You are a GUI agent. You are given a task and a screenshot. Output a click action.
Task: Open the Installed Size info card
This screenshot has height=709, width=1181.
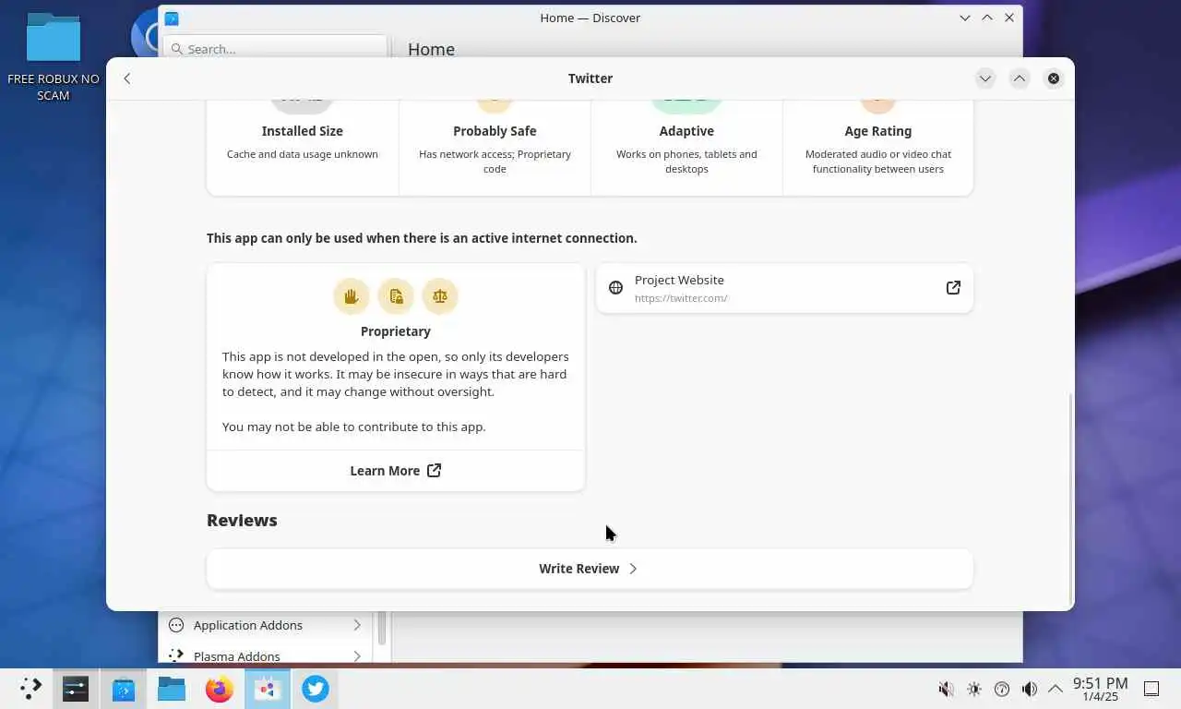(303, 148)
